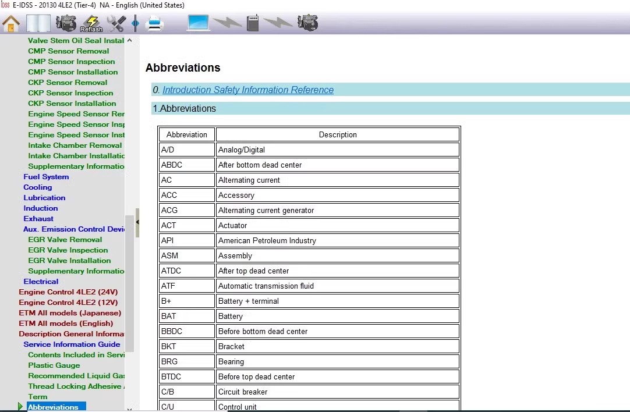Select Engine Speed Sensor Installation entry
630x412 pixels.
76,134
